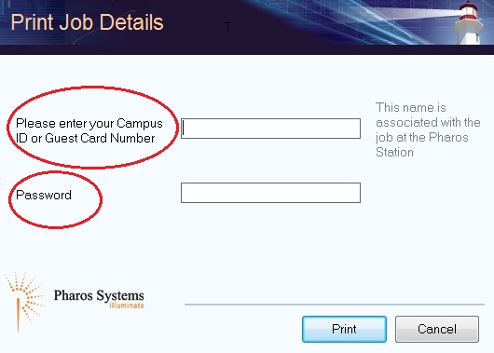Click the Cancel button
494x353 pixels.
(437, 329)
